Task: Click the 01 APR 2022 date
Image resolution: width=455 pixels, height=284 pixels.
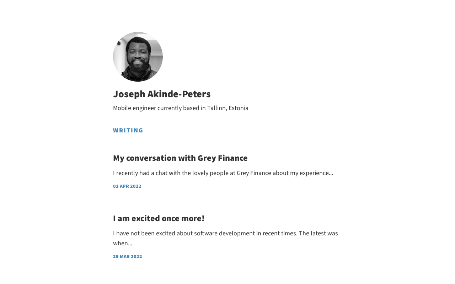Action: pos(127,186)
